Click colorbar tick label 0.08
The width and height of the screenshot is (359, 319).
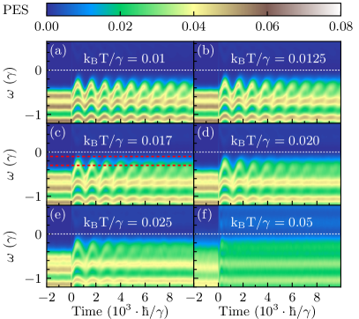[340, 26]
